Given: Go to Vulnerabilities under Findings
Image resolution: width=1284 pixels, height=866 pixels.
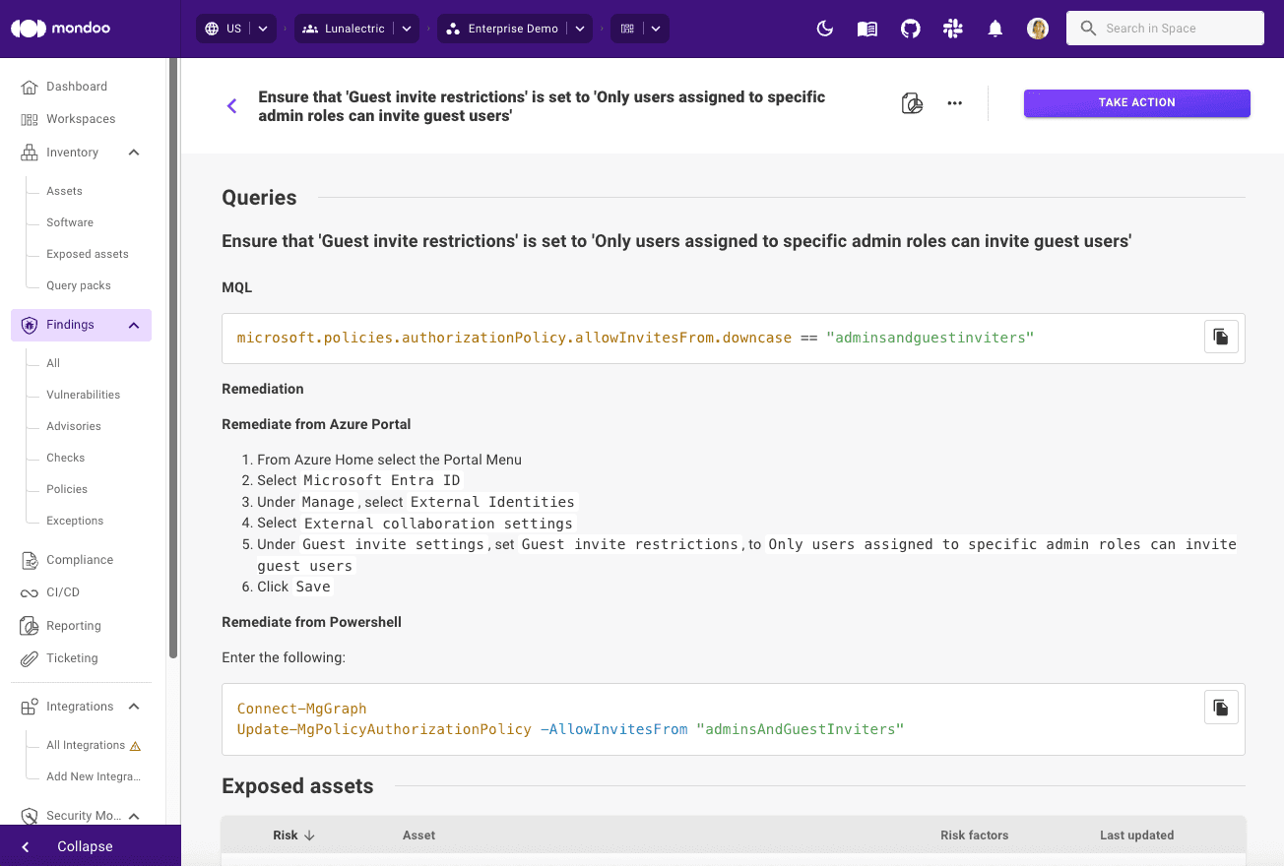Looking at the screenshot, I should 84,395.
